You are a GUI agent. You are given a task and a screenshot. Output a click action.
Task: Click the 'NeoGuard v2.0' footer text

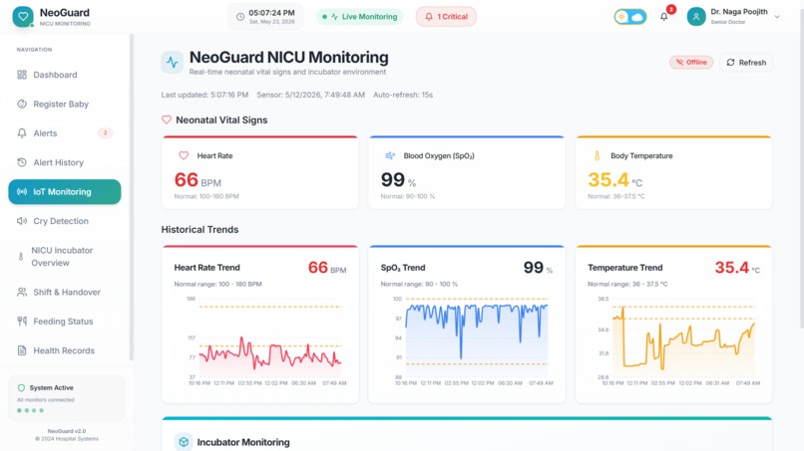[67, 431]
